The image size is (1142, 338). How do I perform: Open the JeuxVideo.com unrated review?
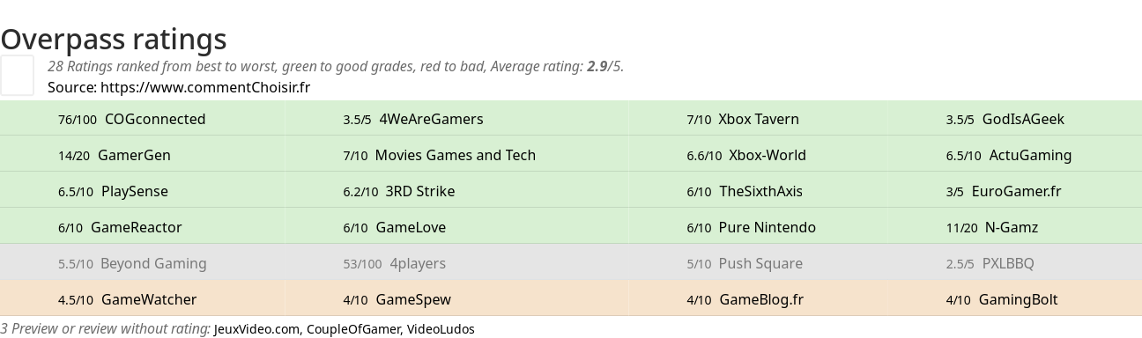pyautogui.click(x=256, y=329)
